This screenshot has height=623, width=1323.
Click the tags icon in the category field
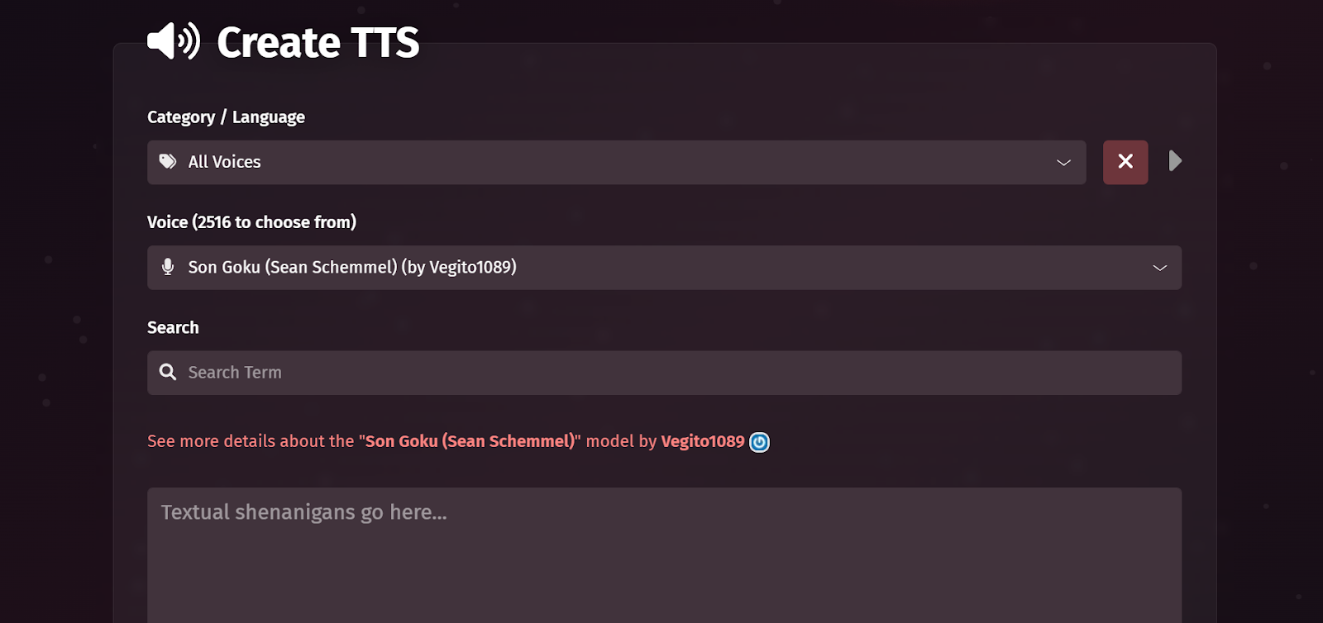coord(168,161)
